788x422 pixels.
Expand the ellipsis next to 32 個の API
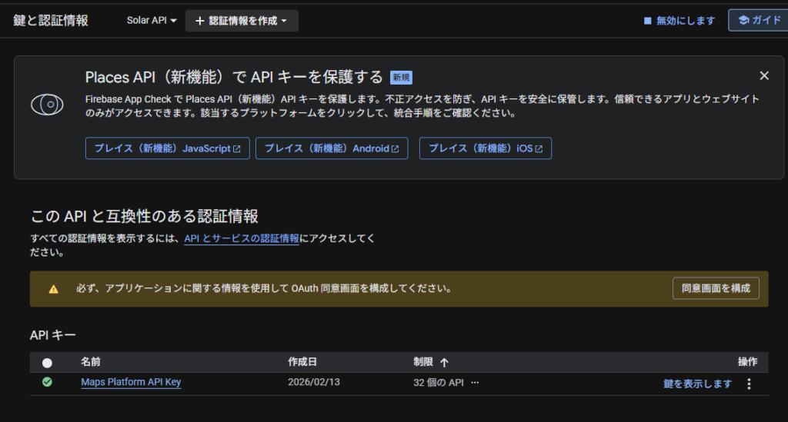tap(474, 383)
